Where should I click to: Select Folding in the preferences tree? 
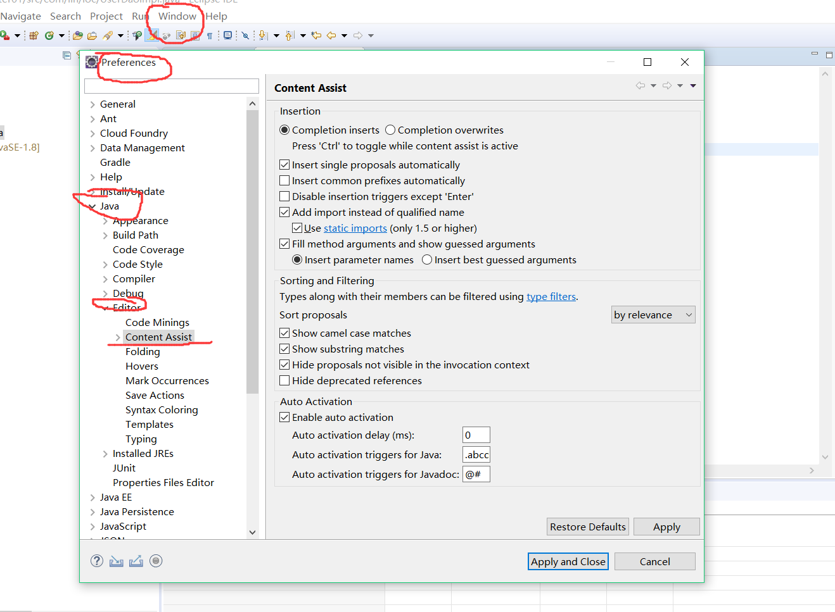[143, 351]
